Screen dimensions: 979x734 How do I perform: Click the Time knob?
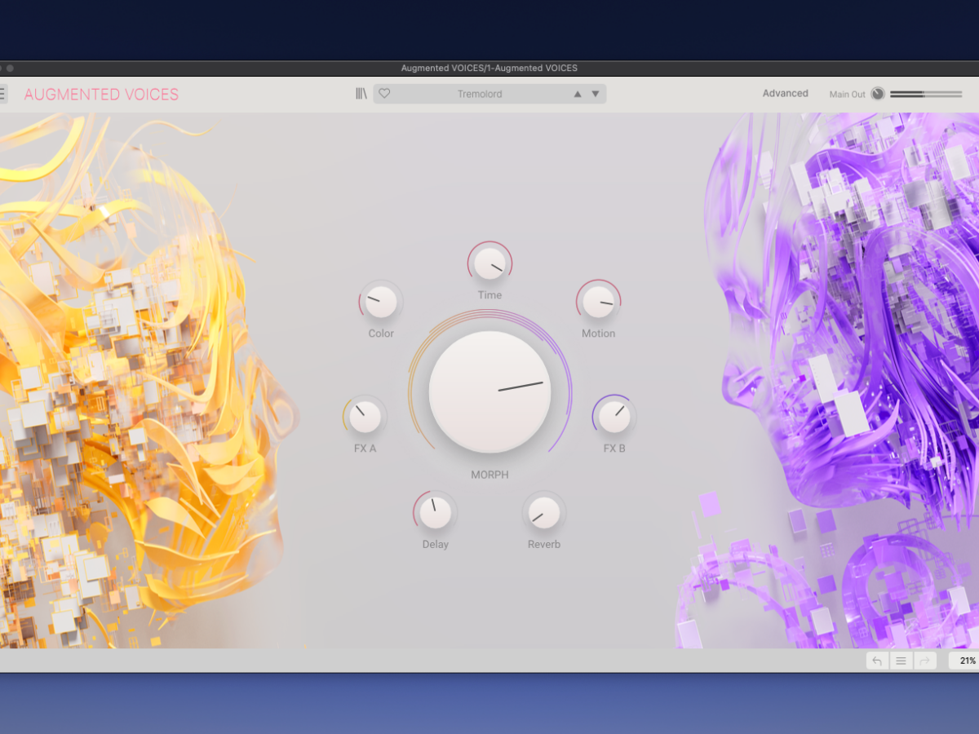[489, 263]
